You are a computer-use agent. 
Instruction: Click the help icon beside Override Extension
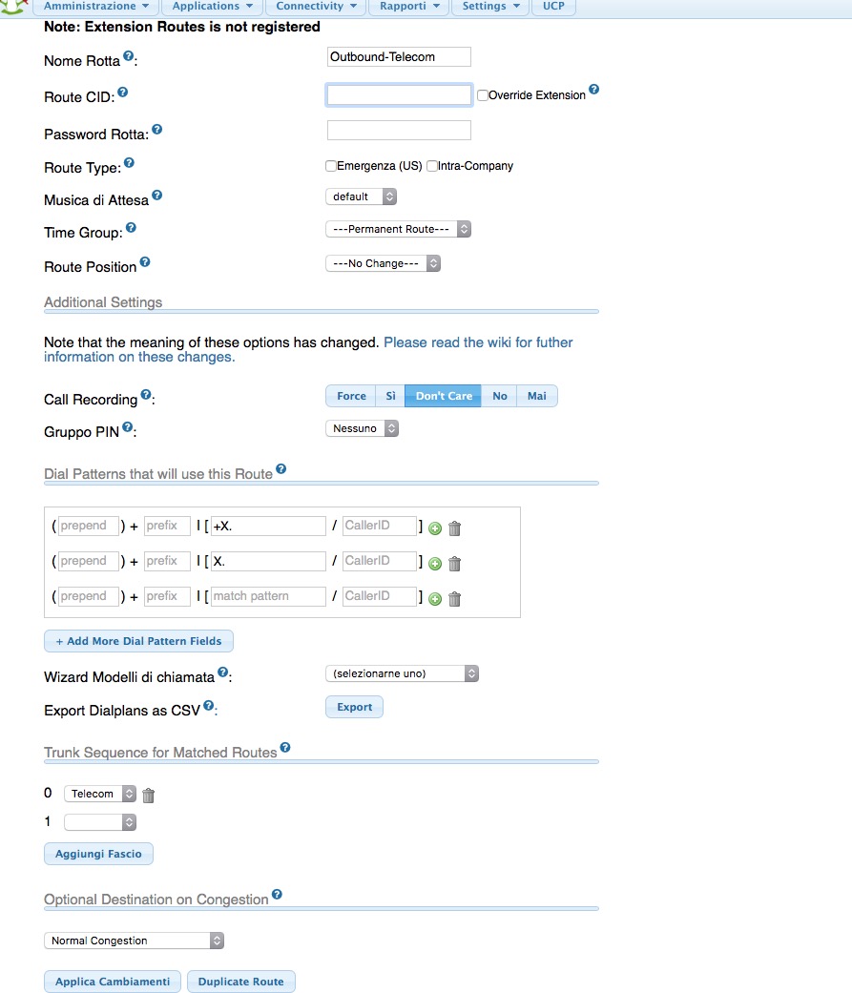(593, 90)
